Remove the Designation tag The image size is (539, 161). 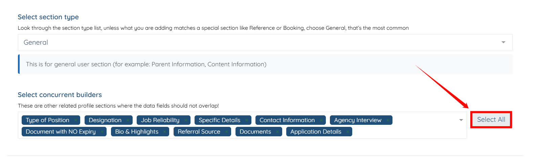128,120
